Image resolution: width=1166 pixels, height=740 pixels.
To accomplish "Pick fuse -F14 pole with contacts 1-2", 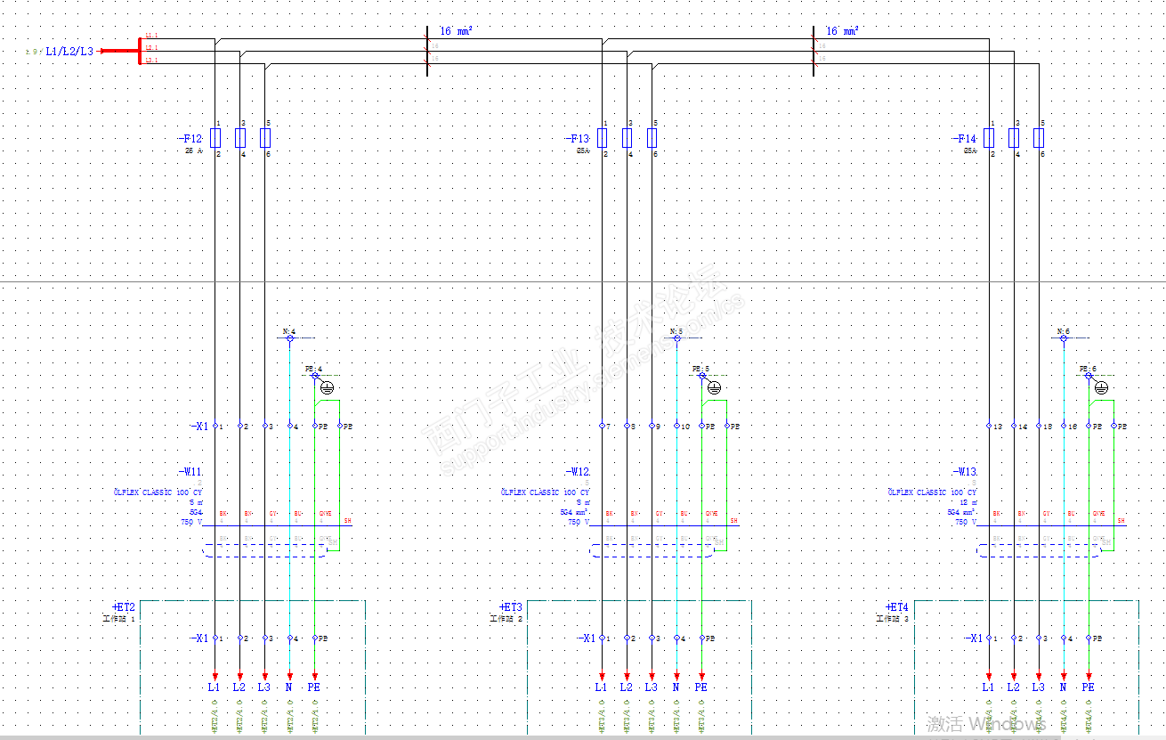I will pyautogui.click(x=989, y=138).
